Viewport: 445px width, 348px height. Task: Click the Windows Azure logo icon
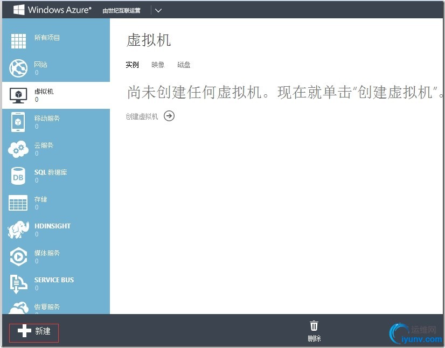(x=19, y=10)
